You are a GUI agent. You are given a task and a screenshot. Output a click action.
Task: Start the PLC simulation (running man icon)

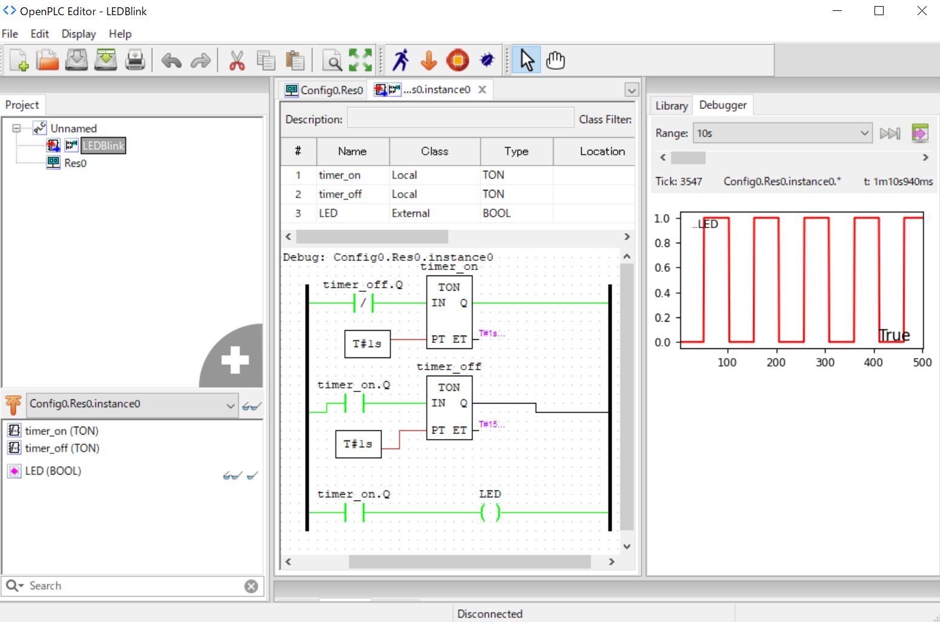click(400, 60)
